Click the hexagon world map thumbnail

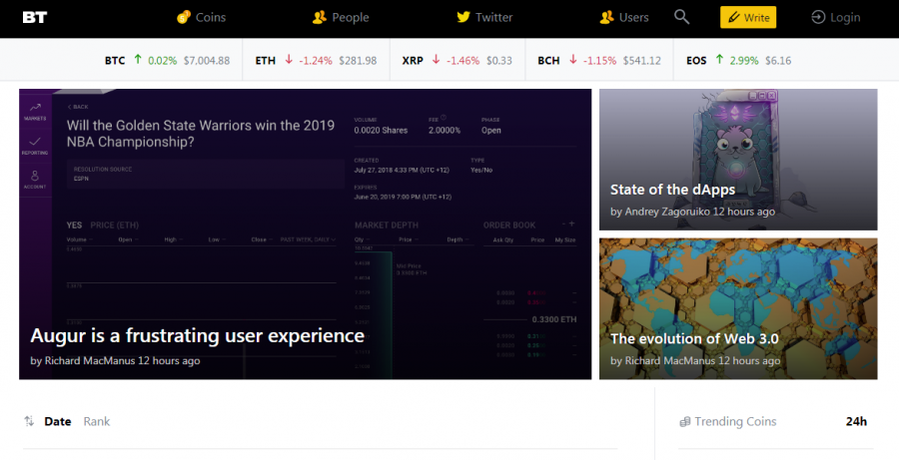point(738,308)
